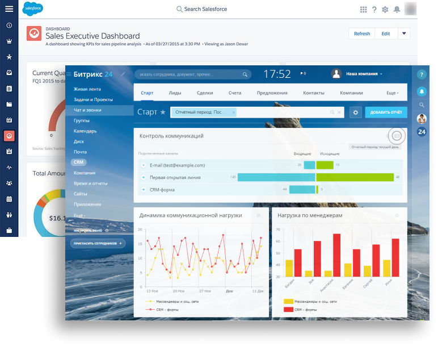Switch to the Счета tab

pyautogui.click(x=235, y=93)
